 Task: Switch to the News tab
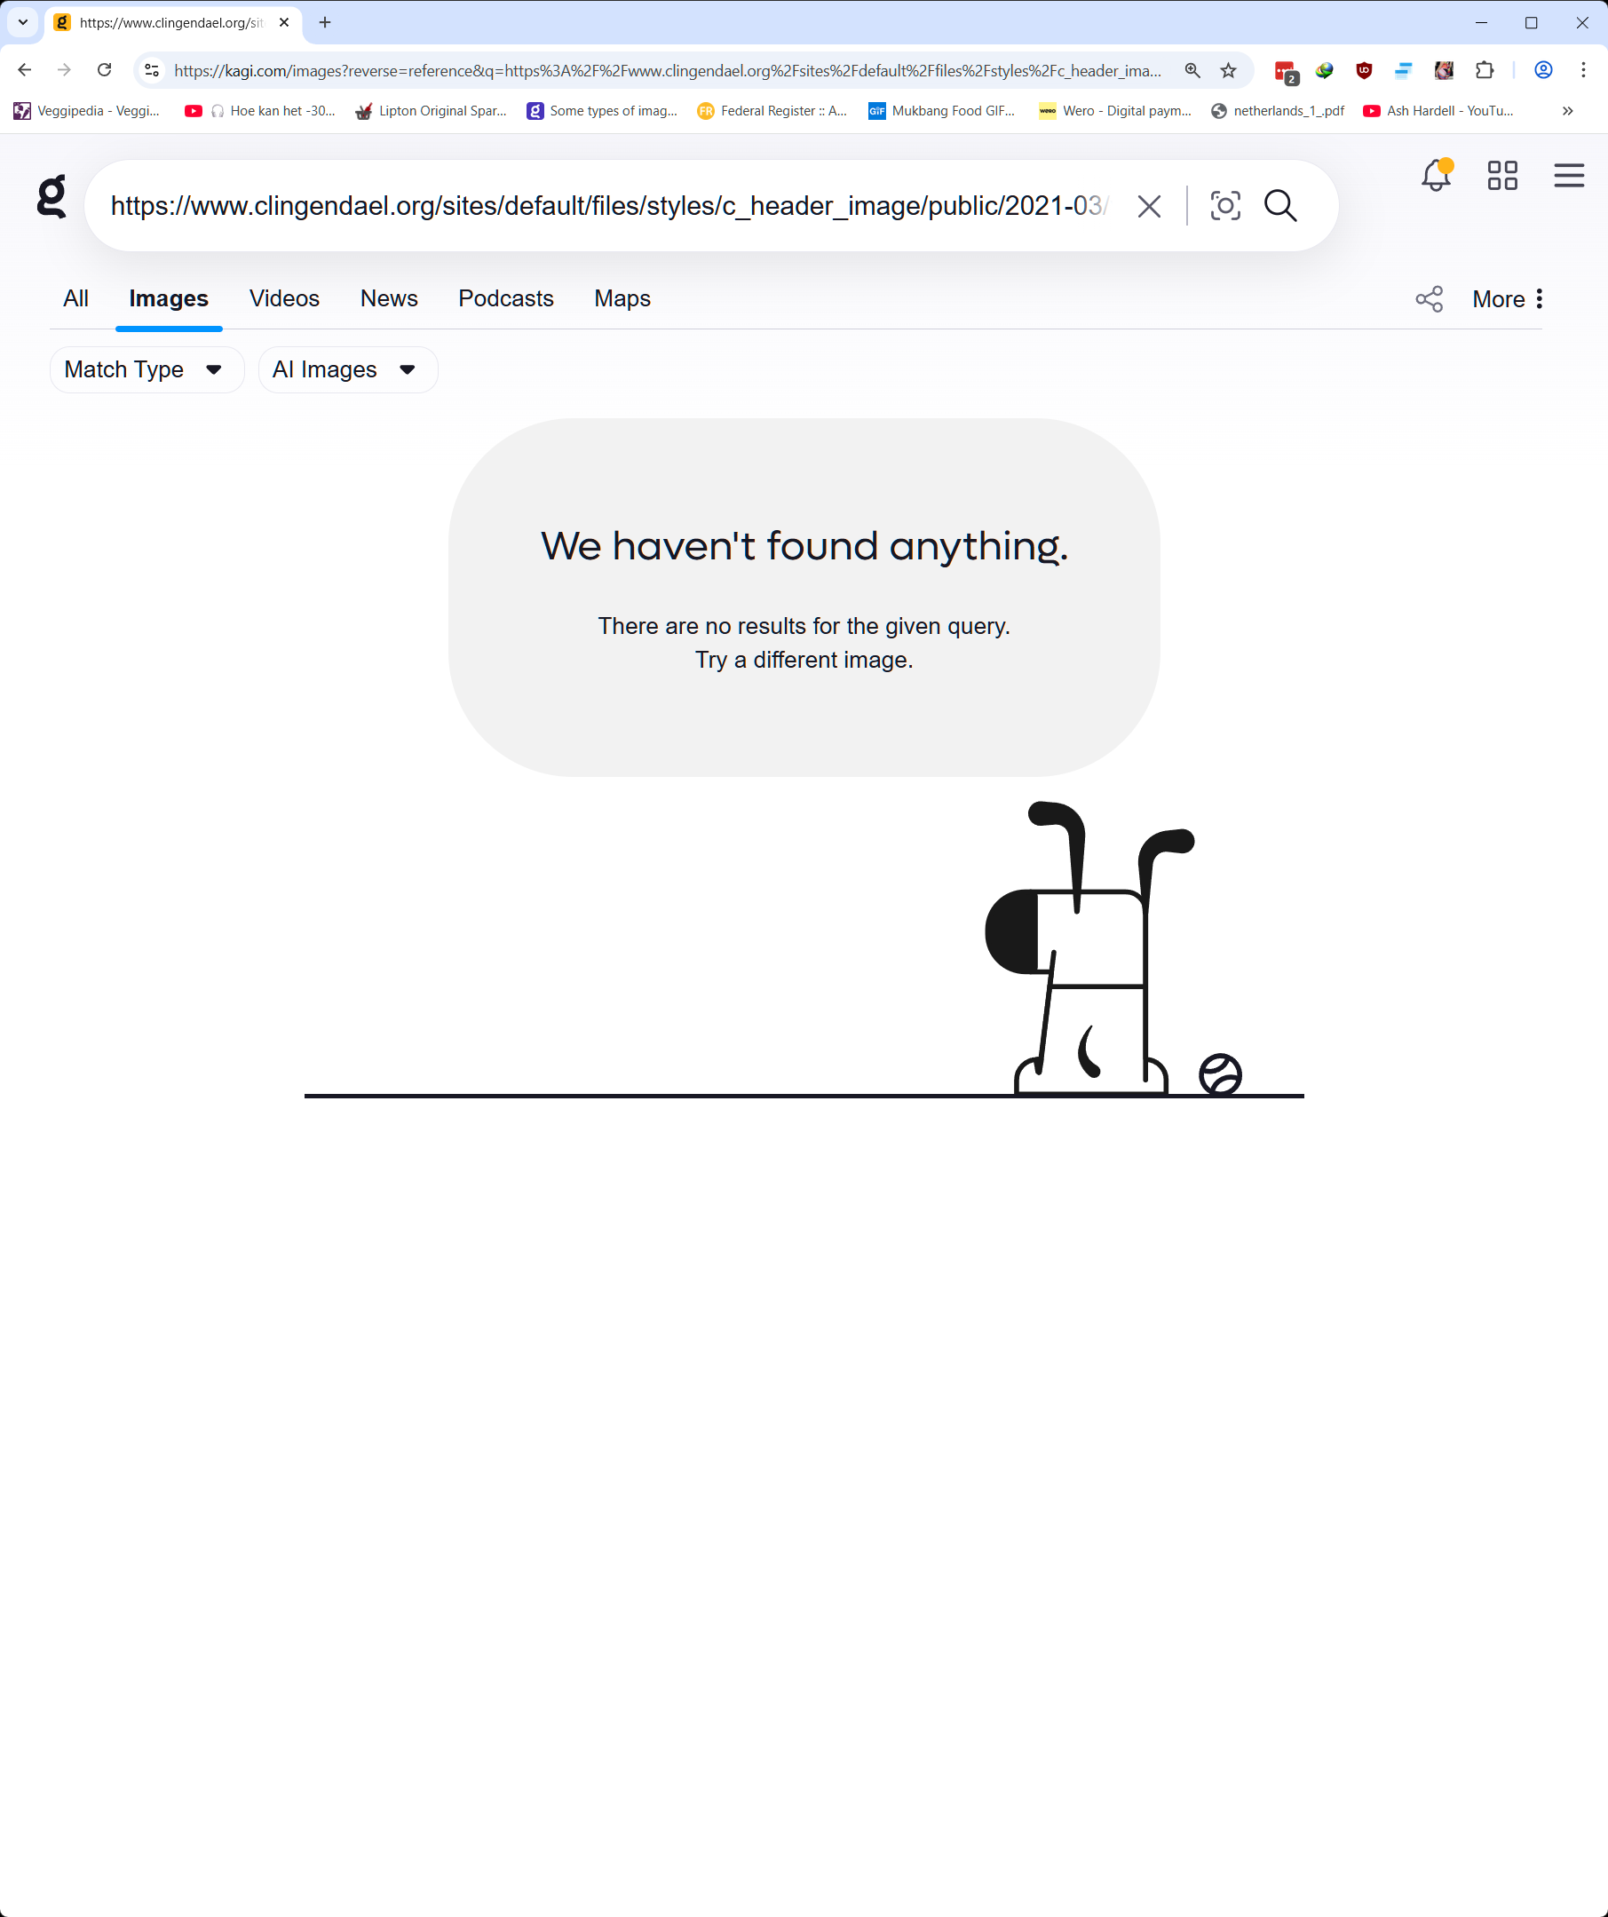click(x=389, y=298)
